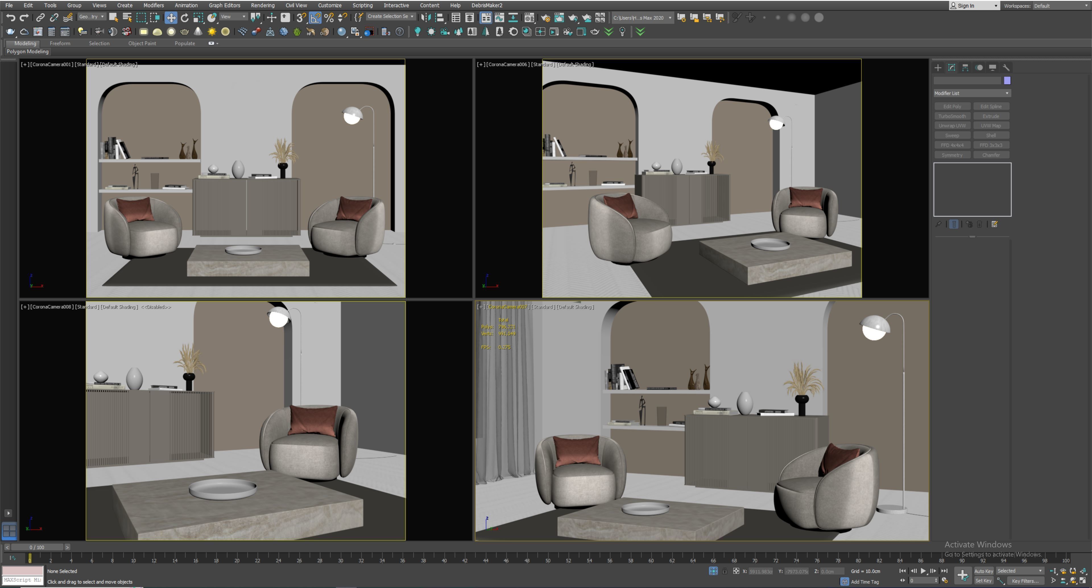Open the Select by Name list

click(127, 17)
